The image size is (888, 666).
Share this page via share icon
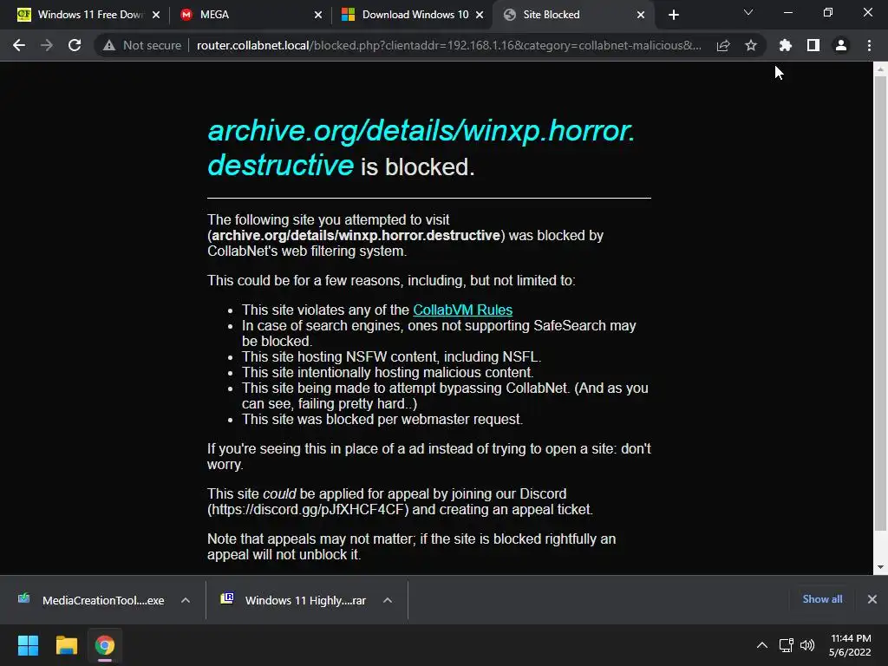[723, 45]
